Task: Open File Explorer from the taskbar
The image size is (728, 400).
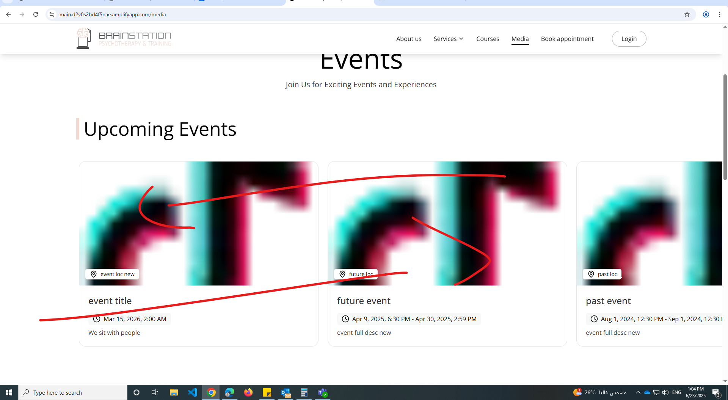Action: tap(174, 392)
